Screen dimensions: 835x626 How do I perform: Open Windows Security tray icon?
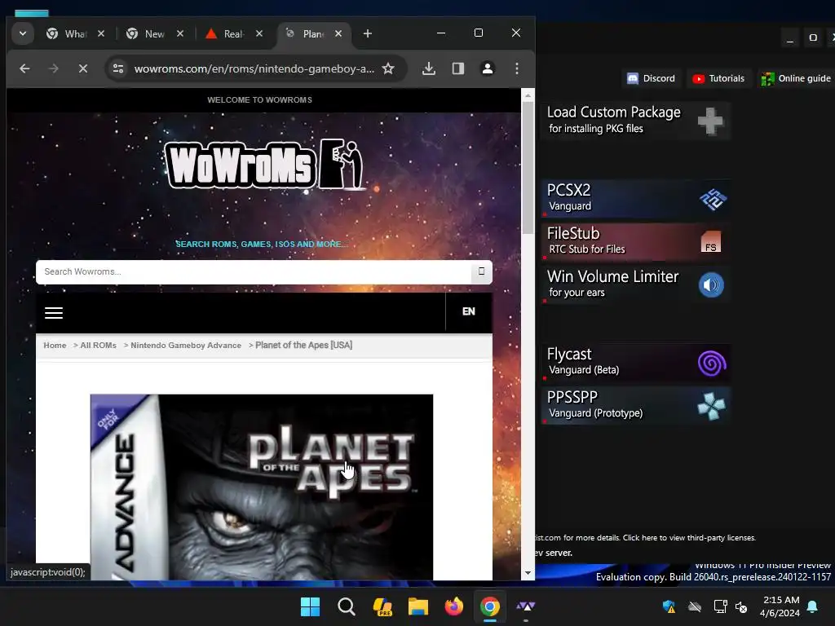point(669,606)
